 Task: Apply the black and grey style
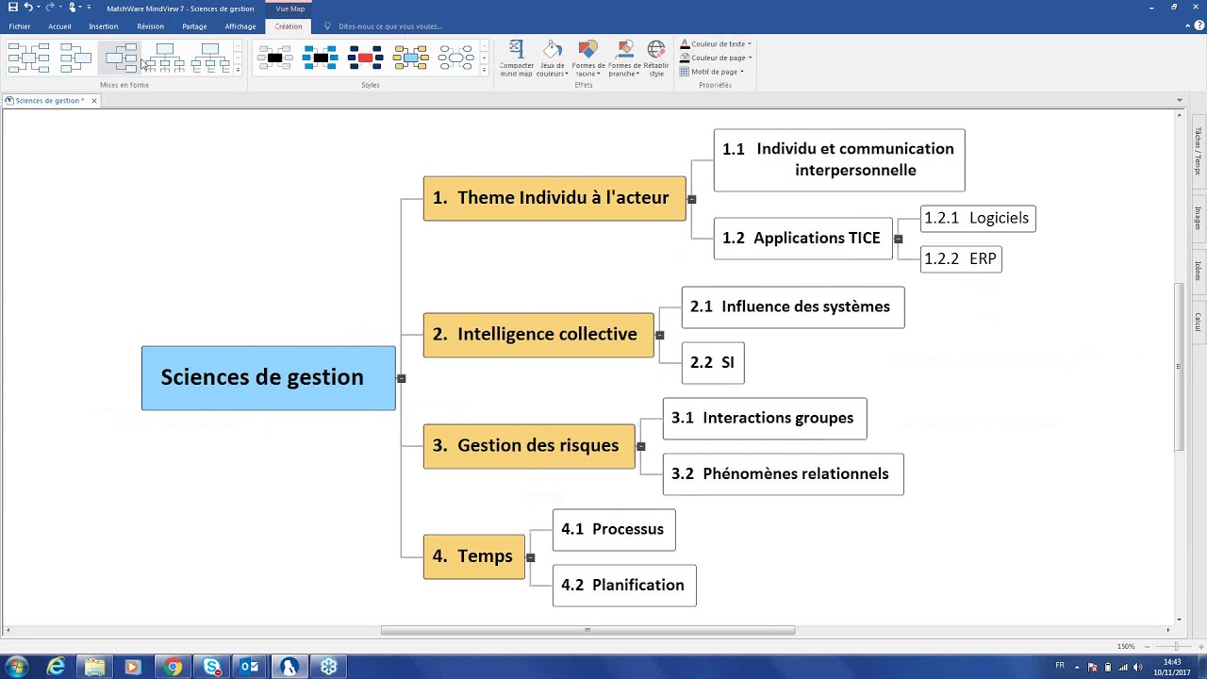(274, 58)
